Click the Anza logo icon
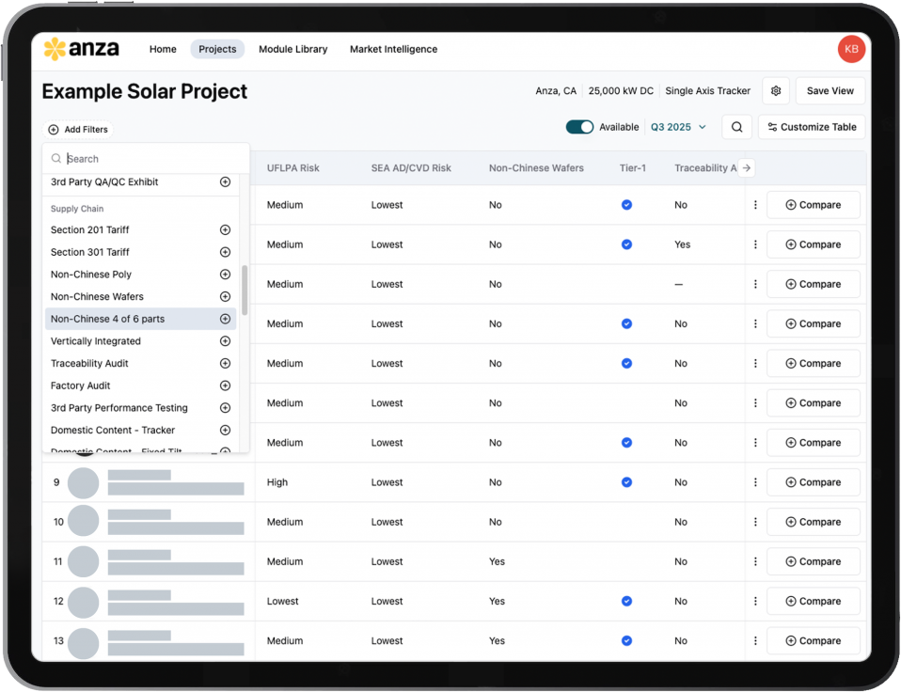901x692 pixels. click(55, 49)
